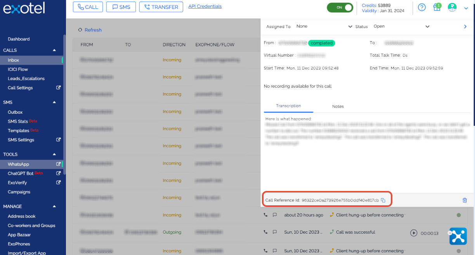Open external link icon for ExoVerify
The width and height of the screenshot is (475, 255).
[x=59, y=182]
